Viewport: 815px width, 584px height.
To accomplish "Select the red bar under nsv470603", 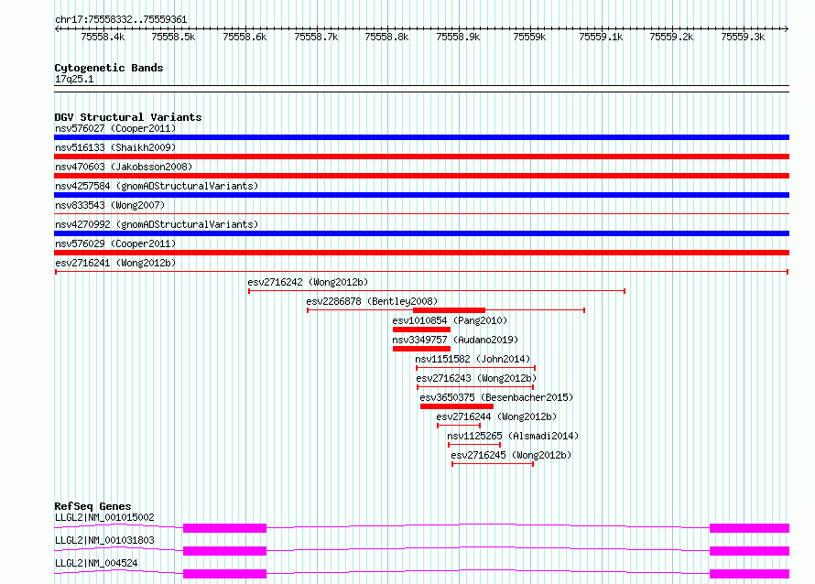I will [421, 176].
